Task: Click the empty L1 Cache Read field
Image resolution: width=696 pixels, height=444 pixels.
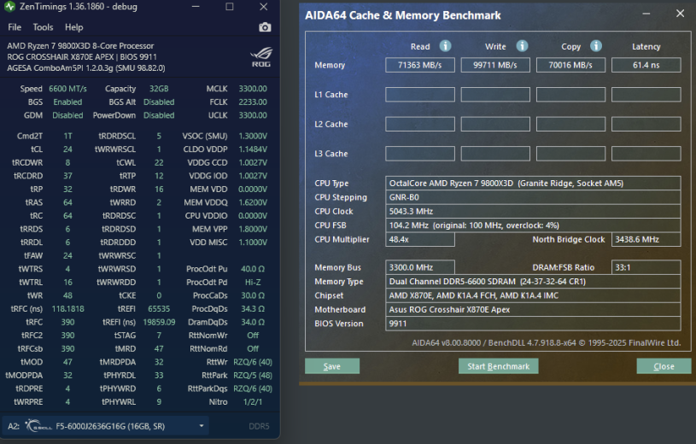Action: (420, 95)
